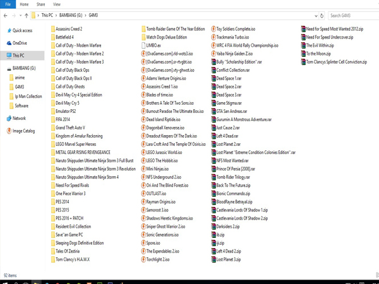Click the Back To The Future.zip name
The height and width of the screenshot is (284, 379).
[233, 186]
